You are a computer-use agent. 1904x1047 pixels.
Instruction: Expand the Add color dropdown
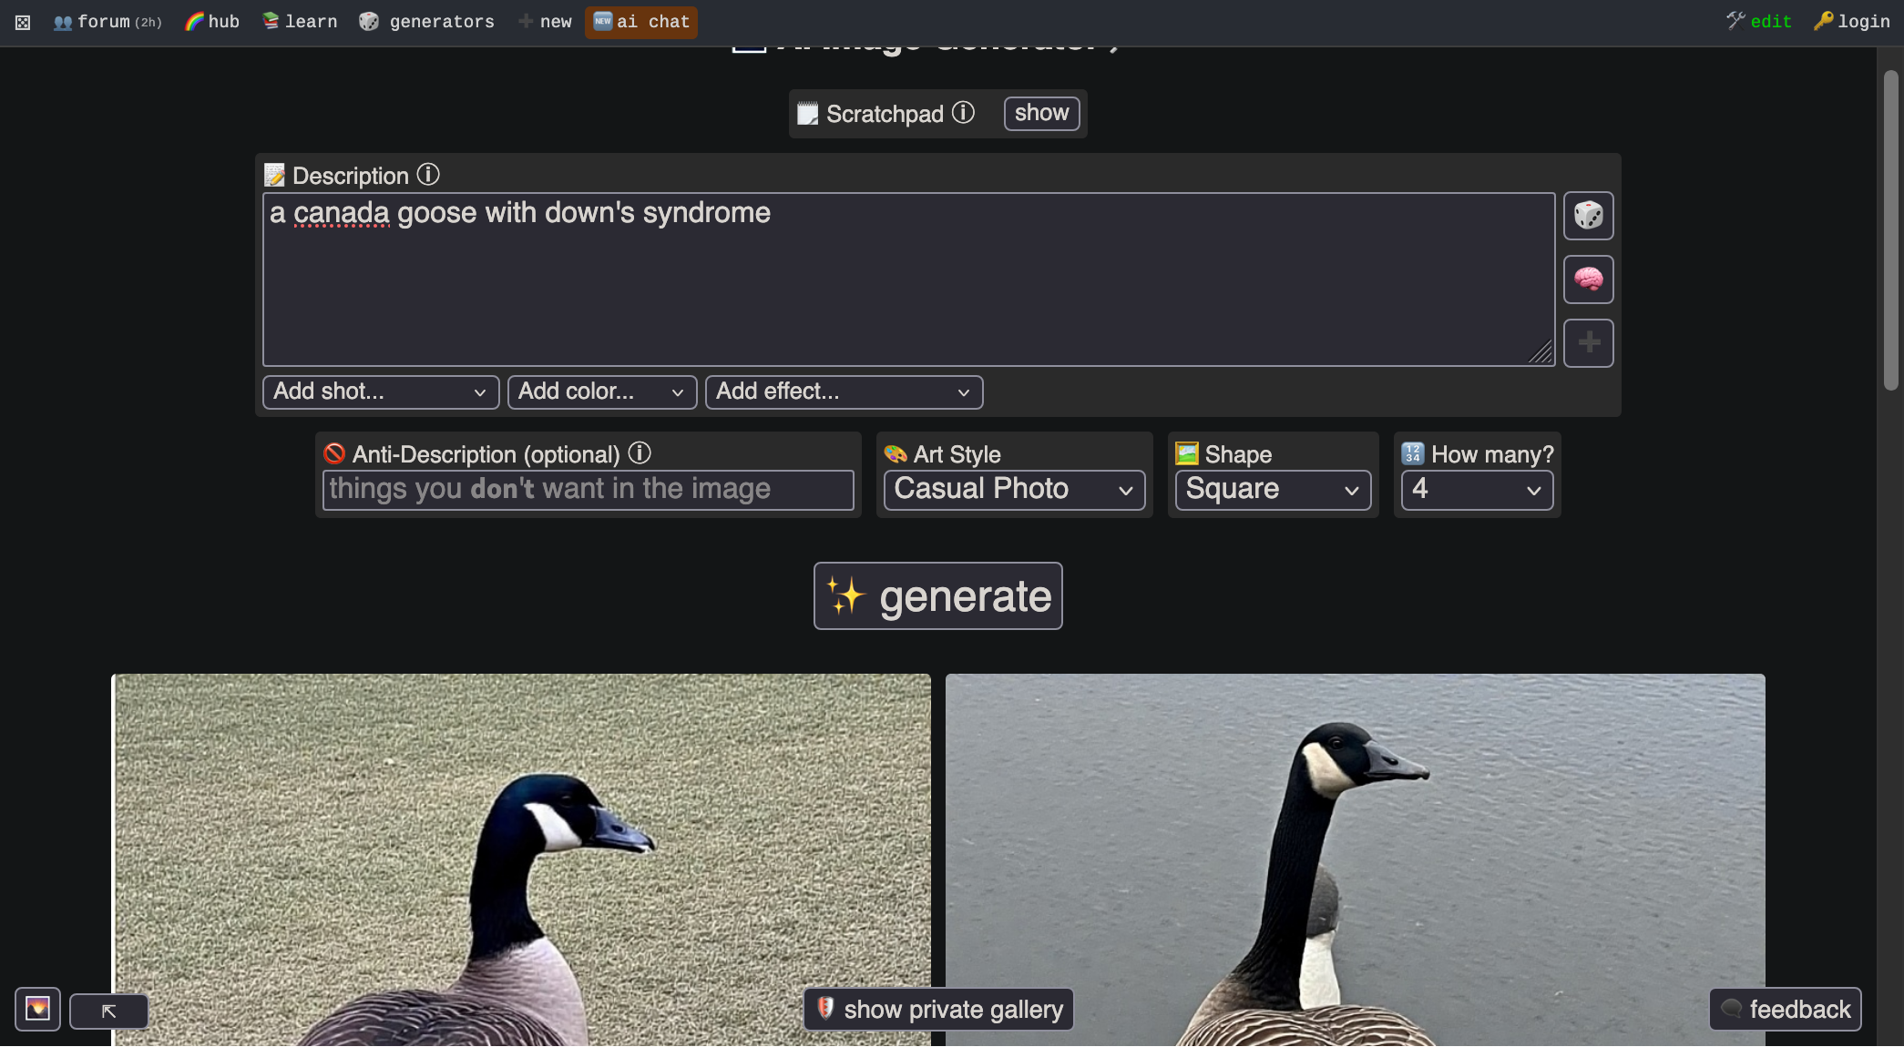602,391
